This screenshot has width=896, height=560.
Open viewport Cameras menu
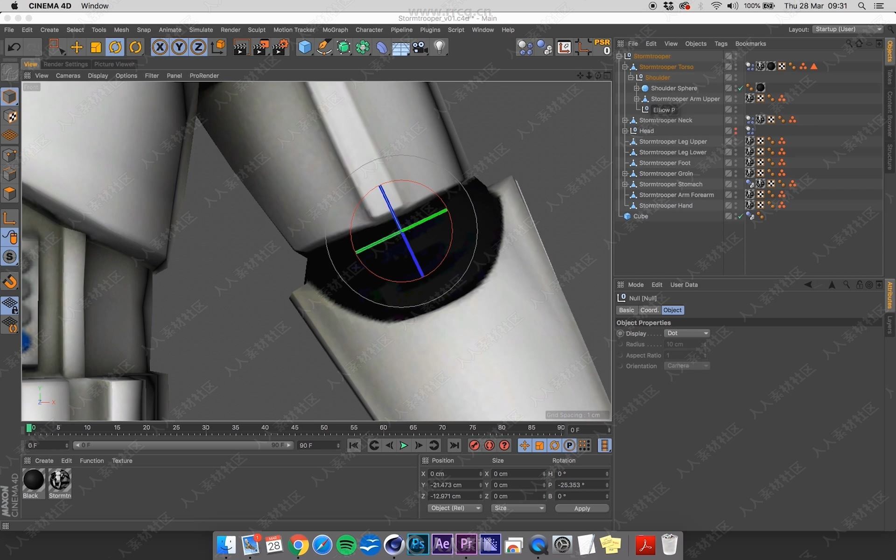point(68,76)
